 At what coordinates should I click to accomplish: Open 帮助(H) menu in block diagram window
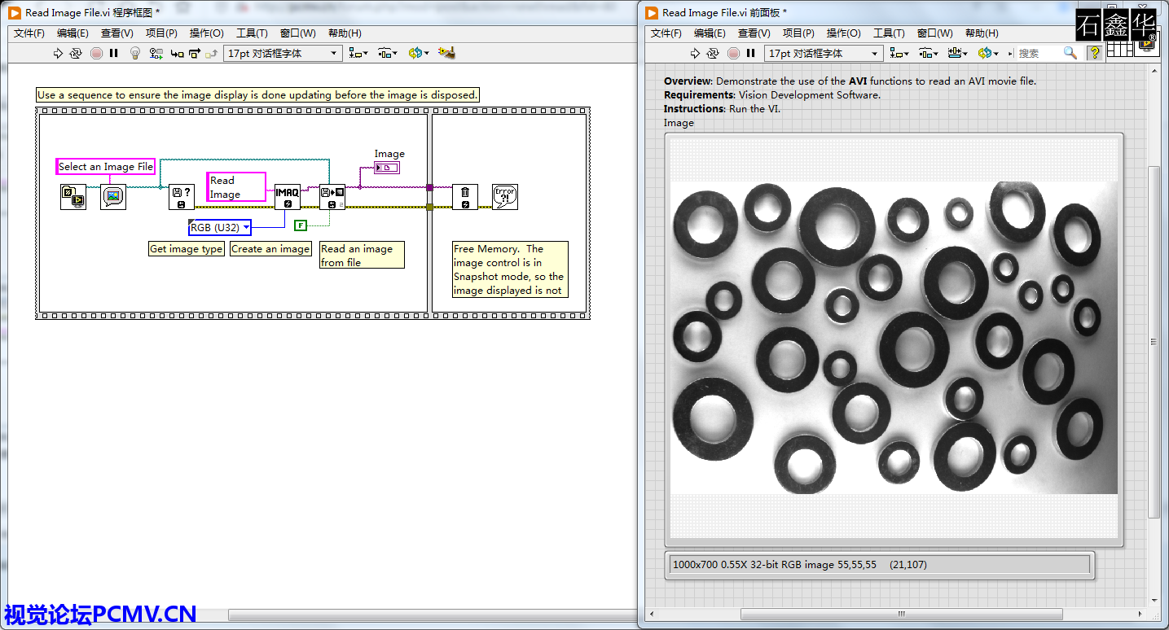pyautogui.click(x=345, y=33)
